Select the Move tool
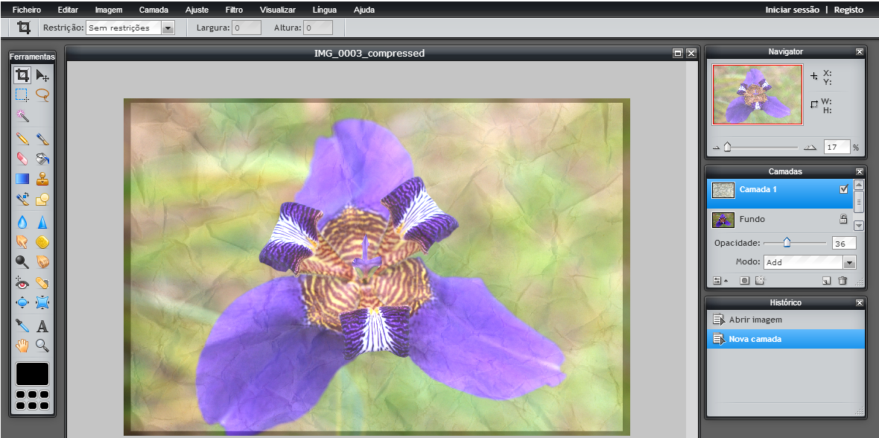 [42, 75]
